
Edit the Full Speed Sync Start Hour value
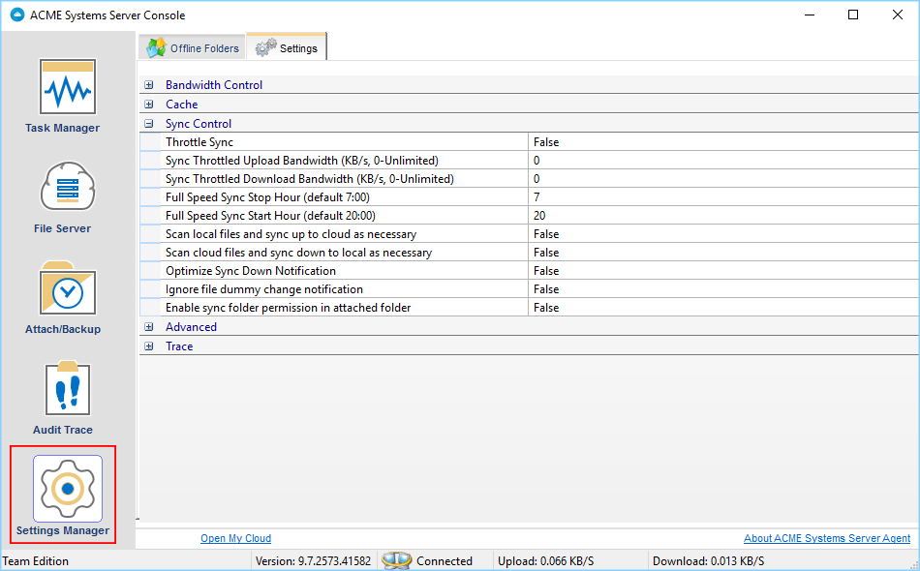point(722,216)
